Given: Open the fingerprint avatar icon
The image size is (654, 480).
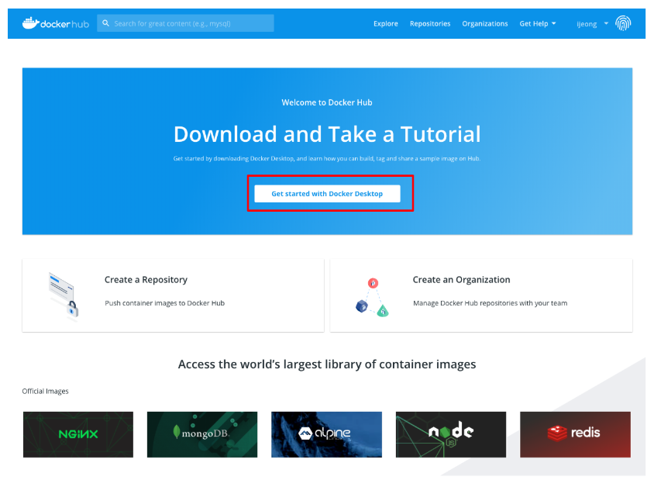Looking at the screenshot, I should coord(623,23).
